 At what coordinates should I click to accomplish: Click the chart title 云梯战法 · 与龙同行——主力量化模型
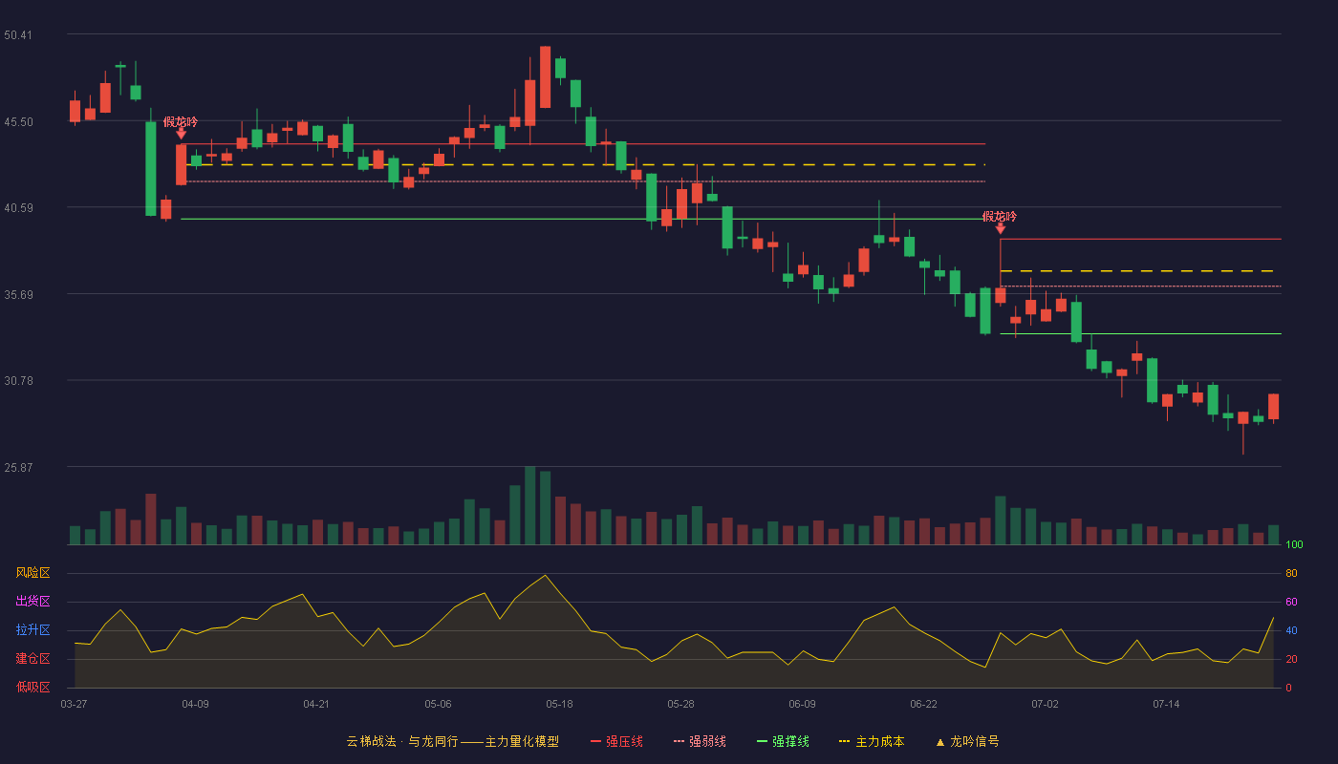coord(453,741)
